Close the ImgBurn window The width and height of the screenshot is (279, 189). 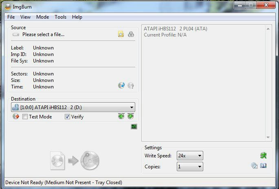(x=266, y=5)
